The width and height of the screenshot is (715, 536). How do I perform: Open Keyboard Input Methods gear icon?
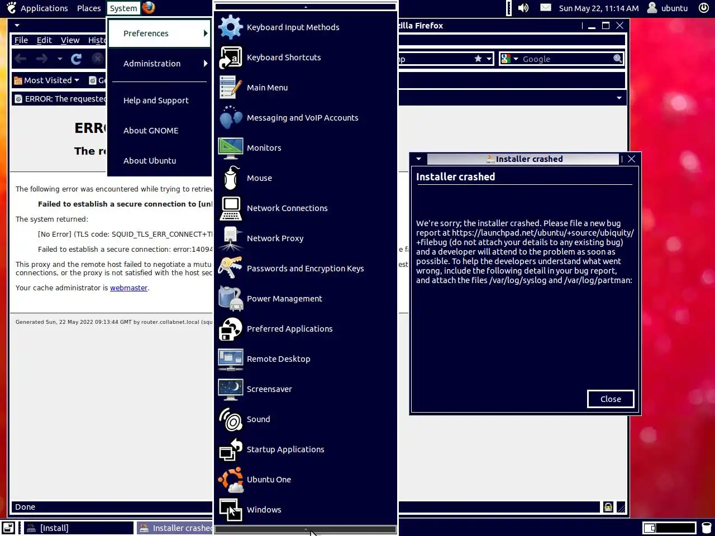pos(231,27)
